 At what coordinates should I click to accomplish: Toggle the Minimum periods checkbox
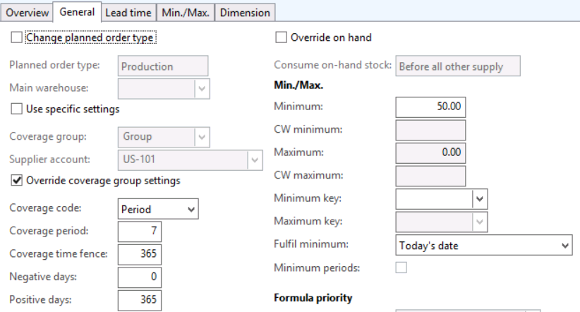401,268
